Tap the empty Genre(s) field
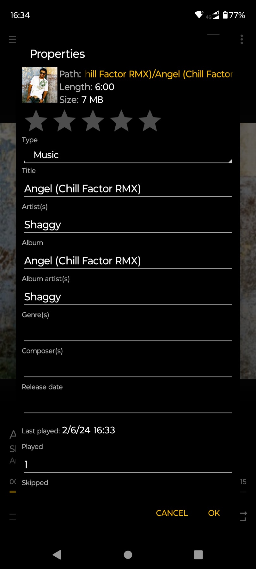256x569 pixels. (128, 333)
